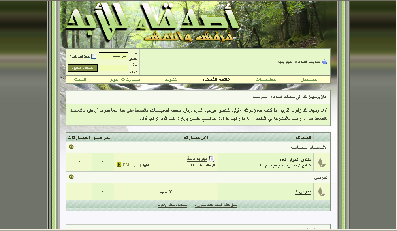This screenshot has width=397, height=231.
Task: Open the التسجيل registration menu item
Action: click(309, 80)
